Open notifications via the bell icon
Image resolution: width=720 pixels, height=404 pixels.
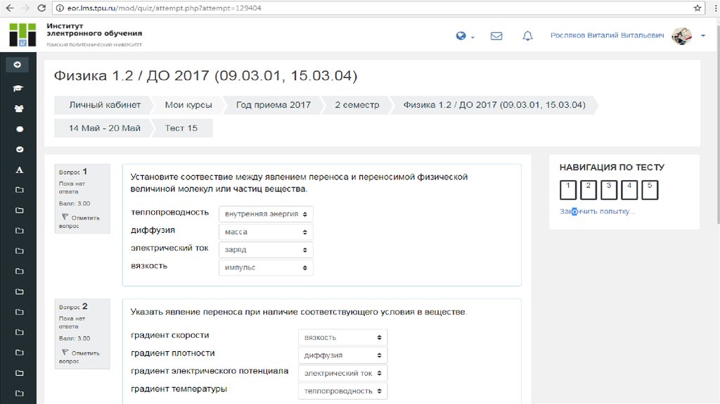click(x=527, y=36)
